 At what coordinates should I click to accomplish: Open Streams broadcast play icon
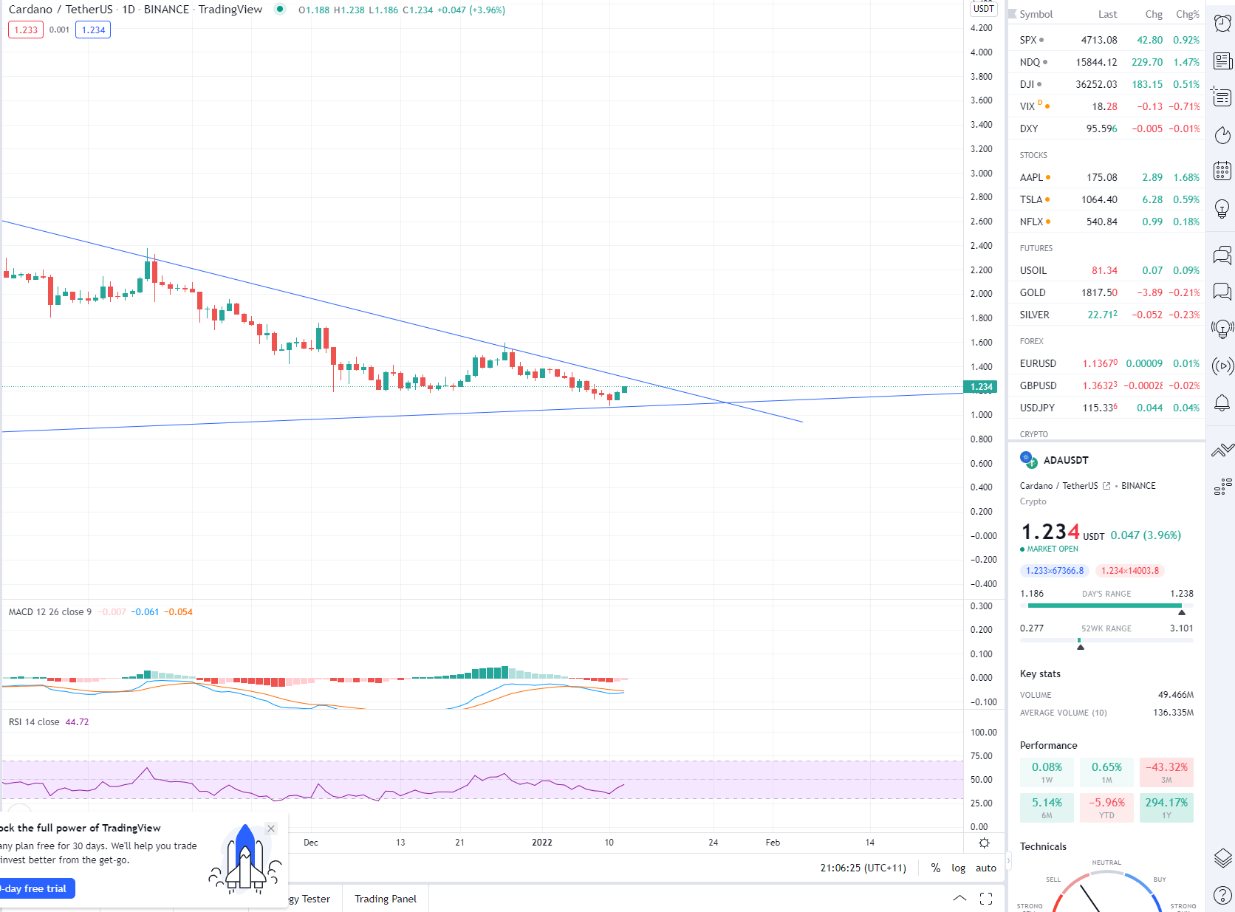click(1222, 366)
